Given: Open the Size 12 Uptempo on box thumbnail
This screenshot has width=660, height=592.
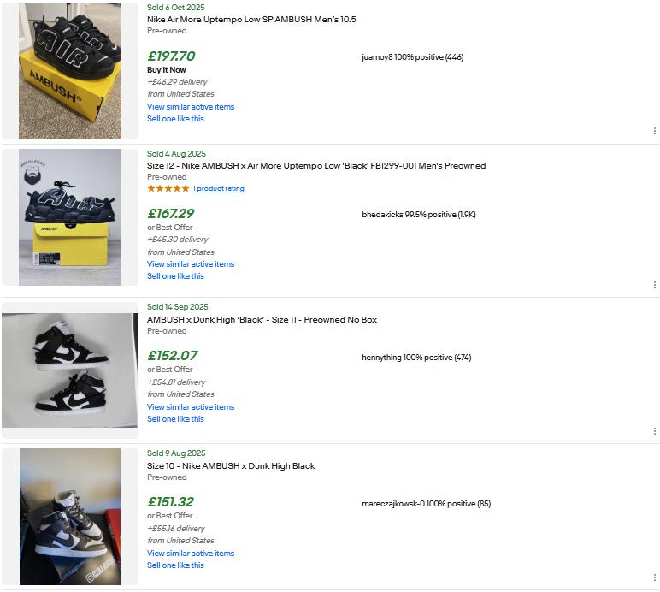Looking at the screenshot, I should tap(70, 217).
